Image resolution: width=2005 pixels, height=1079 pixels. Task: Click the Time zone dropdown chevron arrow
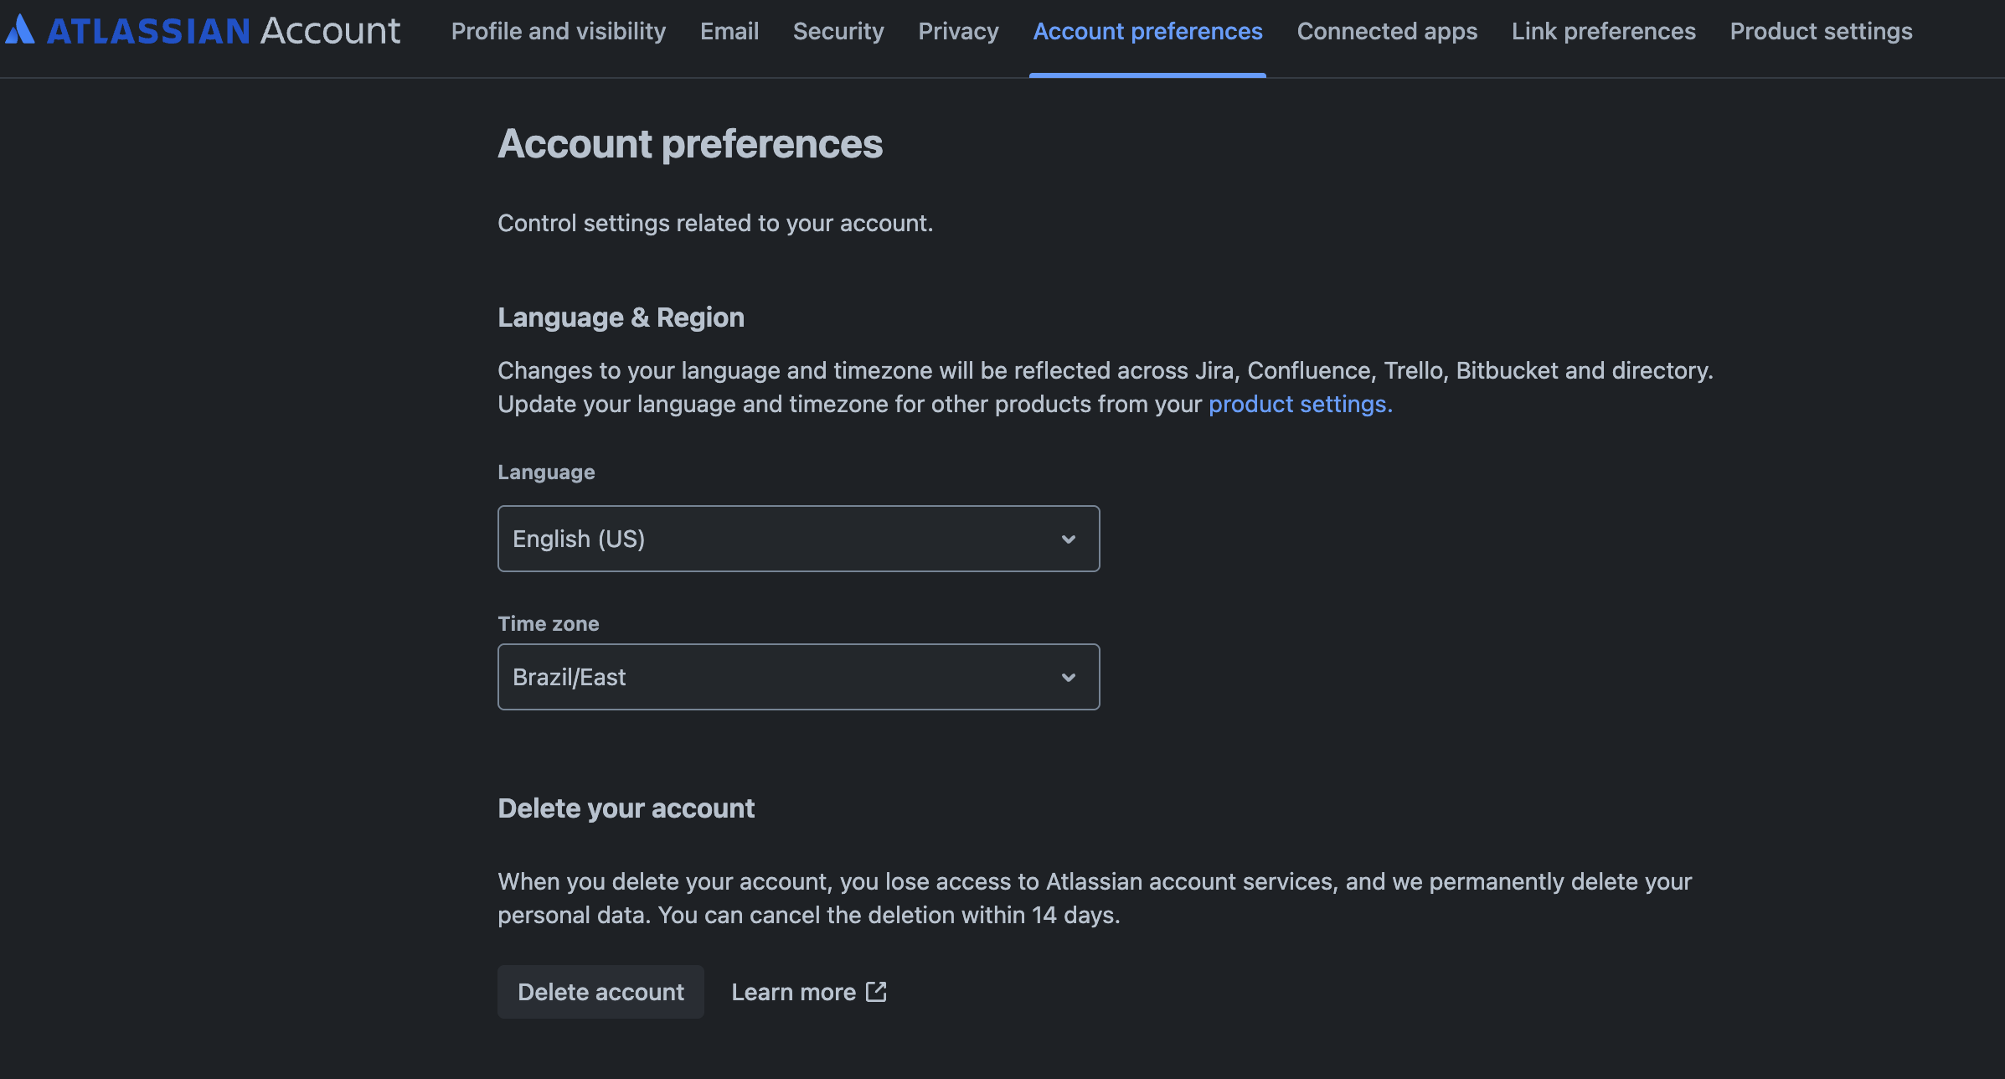click(x=1068, y=677)
